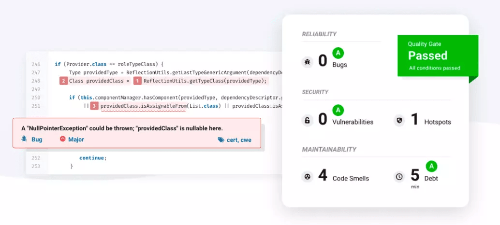This screenshot has width=500, height=225.
Task: Click the 0 count next to Bugs
Action: (323, 61)
